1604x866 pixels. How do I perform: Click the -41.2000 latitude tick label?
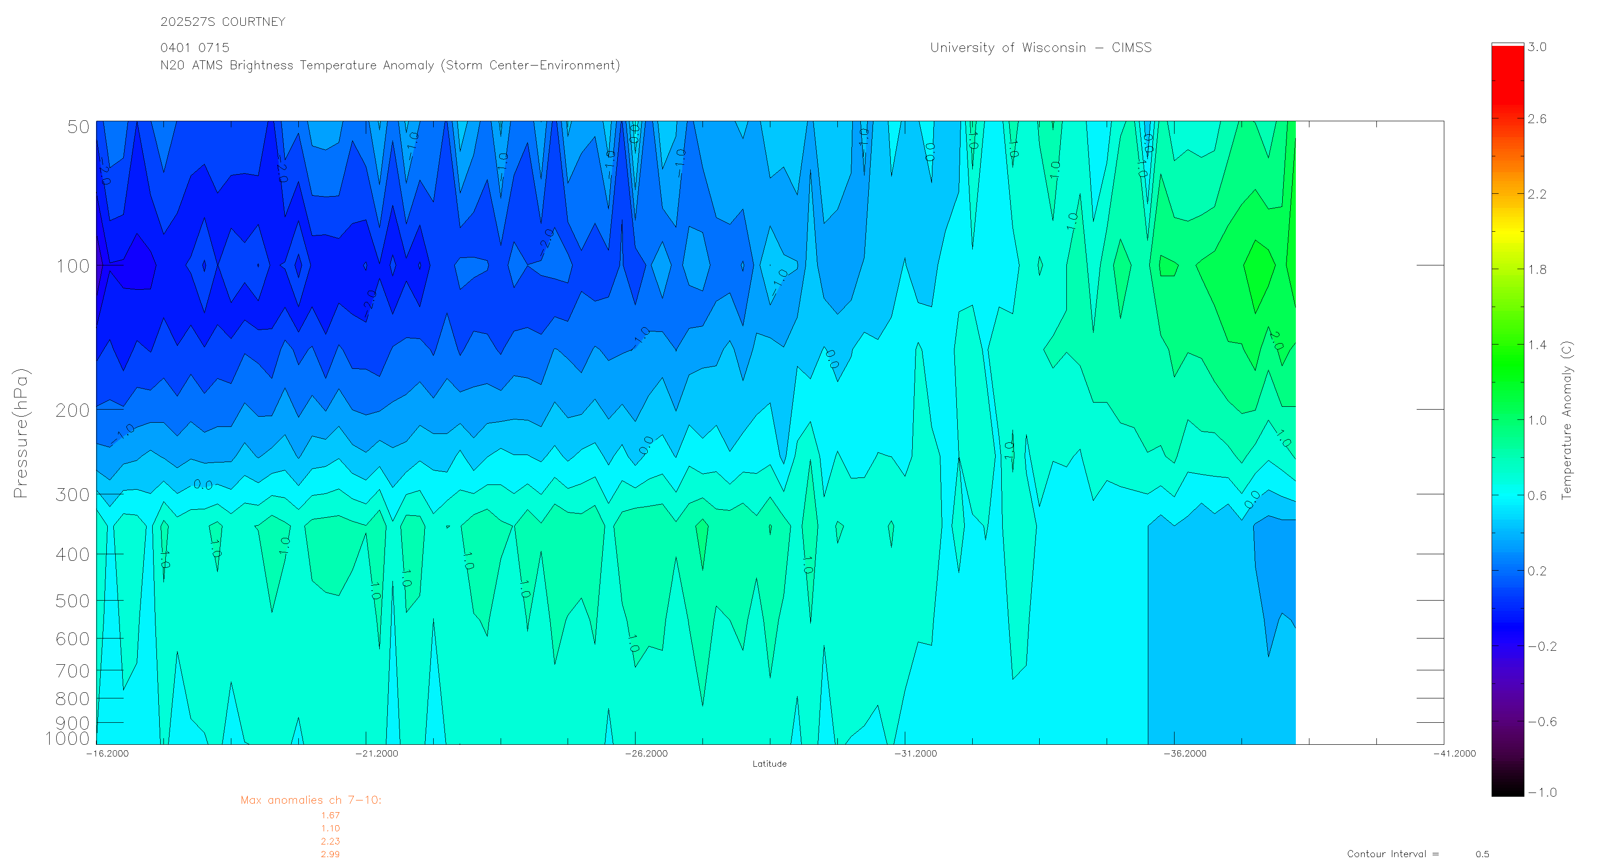pos(1454,754)
